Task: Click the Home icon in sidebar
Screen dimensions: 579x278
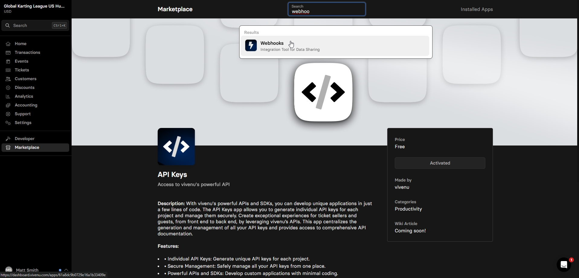Action: (8, 44)
